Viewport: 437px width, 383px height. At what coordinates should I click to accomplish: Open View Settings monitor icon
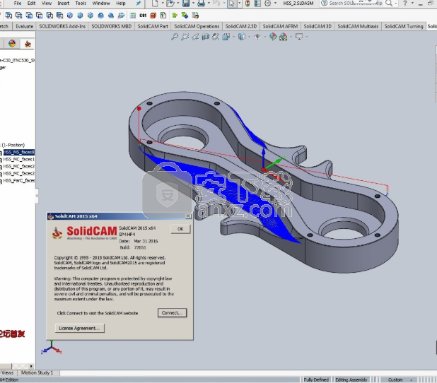tap(299, 37)
